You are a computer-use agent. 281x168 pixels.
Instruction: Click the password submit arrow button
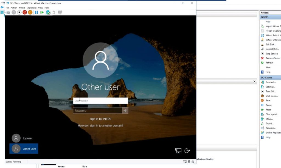(x=125, y=111)
